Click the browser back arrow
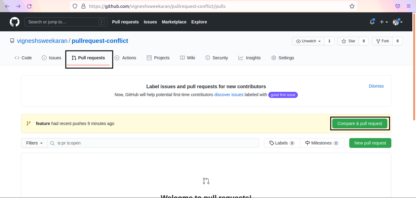This screenshot has width=416, height=198. (x=7, y=6)
